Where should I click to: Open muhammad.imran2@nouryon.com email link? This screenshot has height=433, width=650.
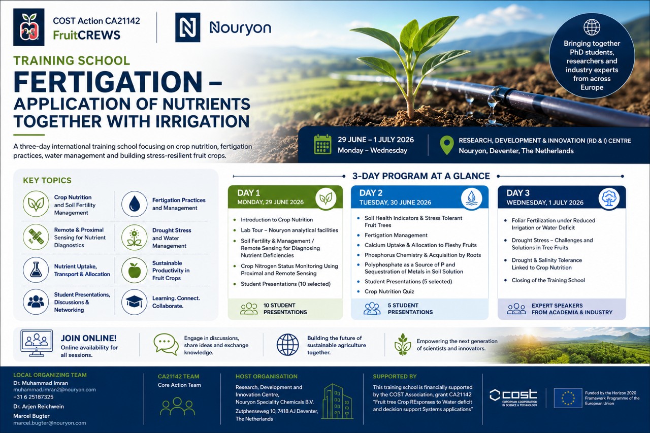54,389
